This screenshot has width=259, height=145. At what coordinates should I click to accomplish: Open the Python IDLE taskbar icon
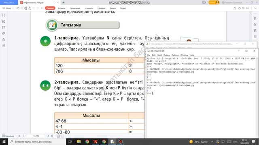pos(113,141)
